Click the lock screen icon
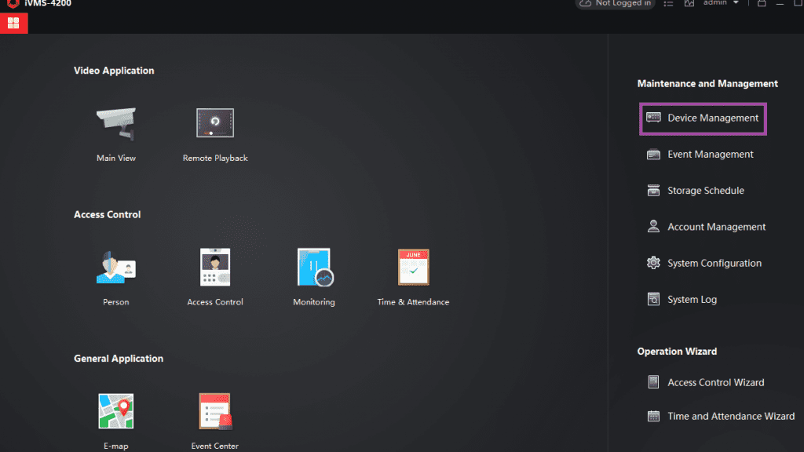Viewport: 804px width, 452px height. (x=761, y=3)
